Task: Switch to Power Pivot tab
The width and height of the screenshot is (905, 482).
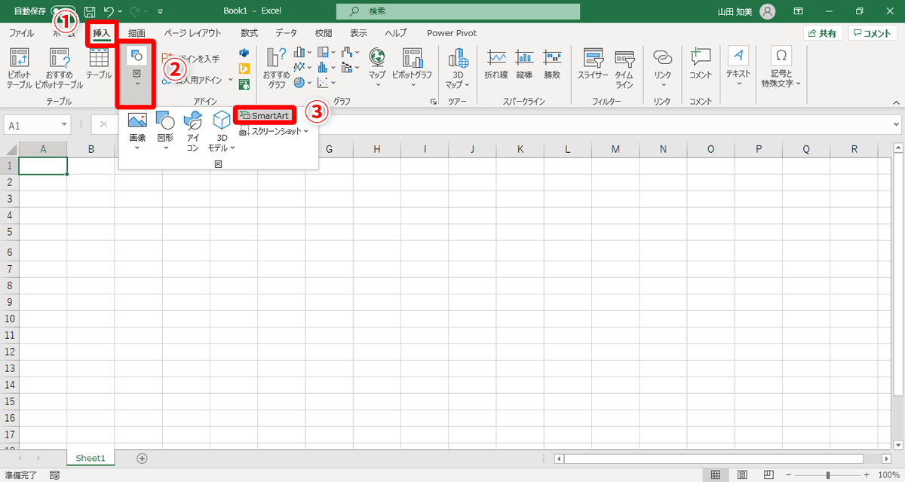Action: (x=452, y=33)
